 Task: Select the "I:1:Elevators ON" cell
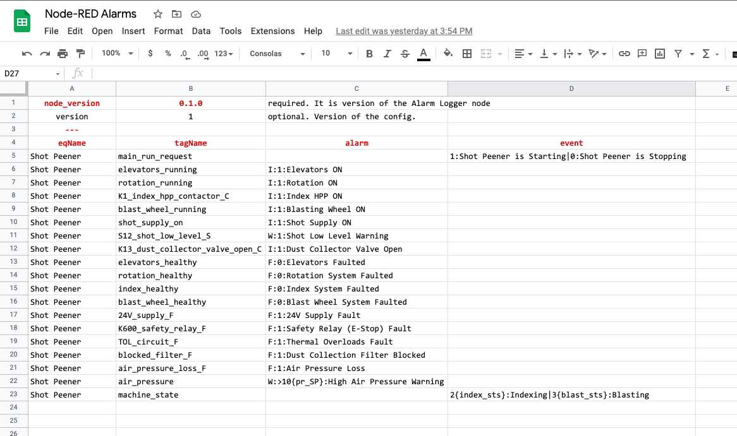356,170
